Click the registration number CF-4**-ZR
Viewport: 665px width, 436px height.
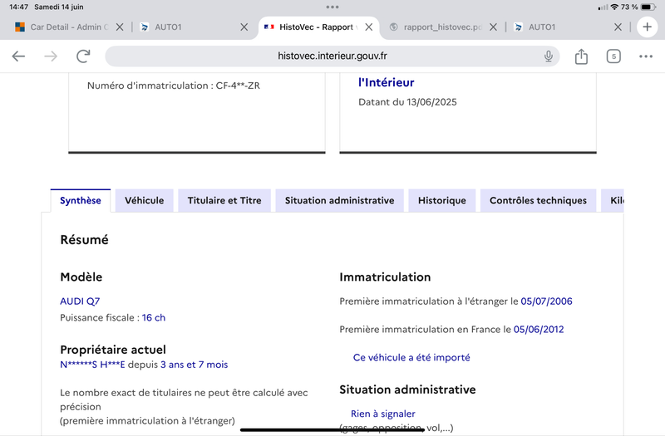click(x=238, y=86)
